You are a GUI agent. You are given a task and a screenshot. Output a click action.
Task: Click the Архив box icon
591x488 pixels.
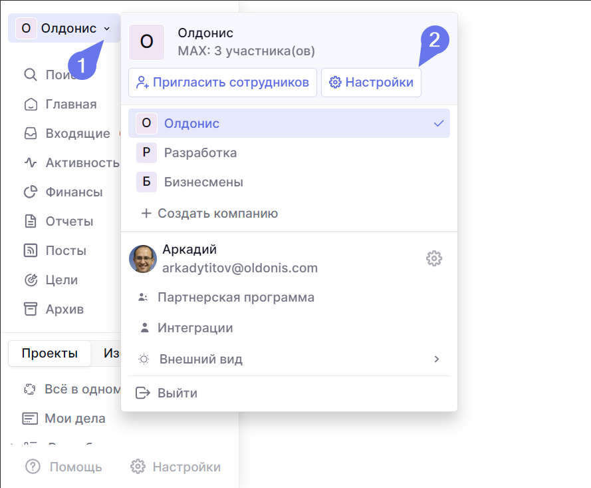[x=30, y=309]
